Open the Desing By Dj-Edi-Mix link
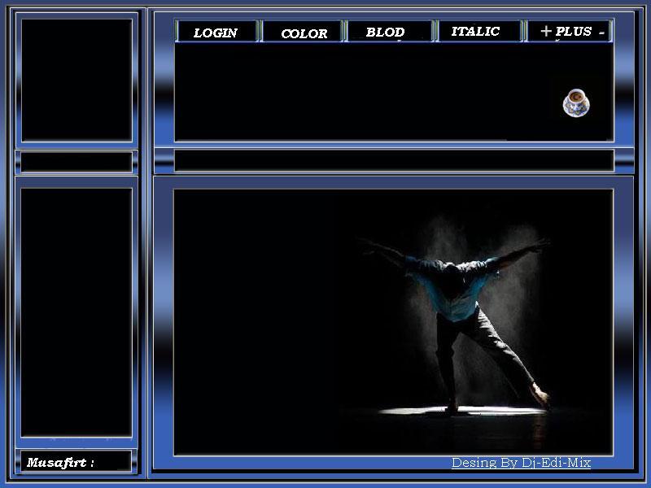Image resolution: width=651 pixels, height=488 pixels. pyautogui.click(x=521, y=462)
